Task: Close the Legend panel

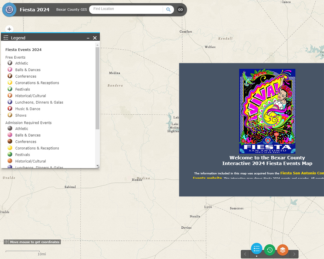Action: click(95, 38)
